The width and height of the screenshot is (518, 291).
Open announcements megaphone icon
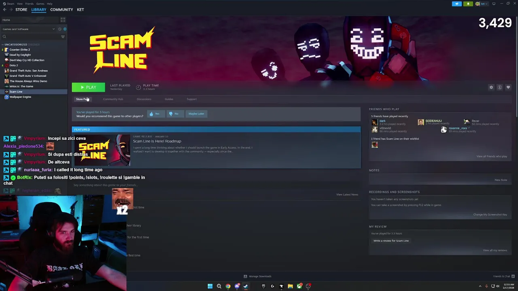pos(456,4)
